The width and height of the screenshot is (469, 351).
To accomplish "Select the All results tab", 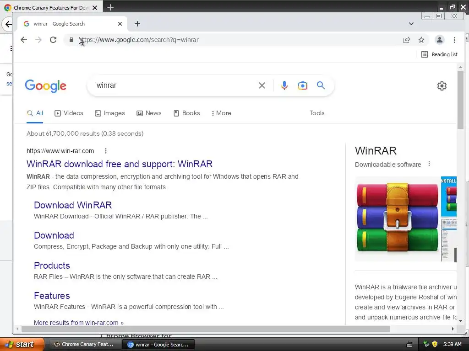I will point(35,113).
